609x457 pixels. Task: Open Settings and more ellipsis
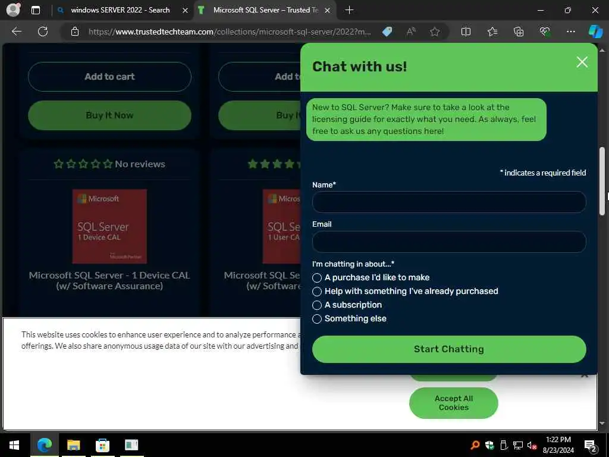click(x=571, y=32)
